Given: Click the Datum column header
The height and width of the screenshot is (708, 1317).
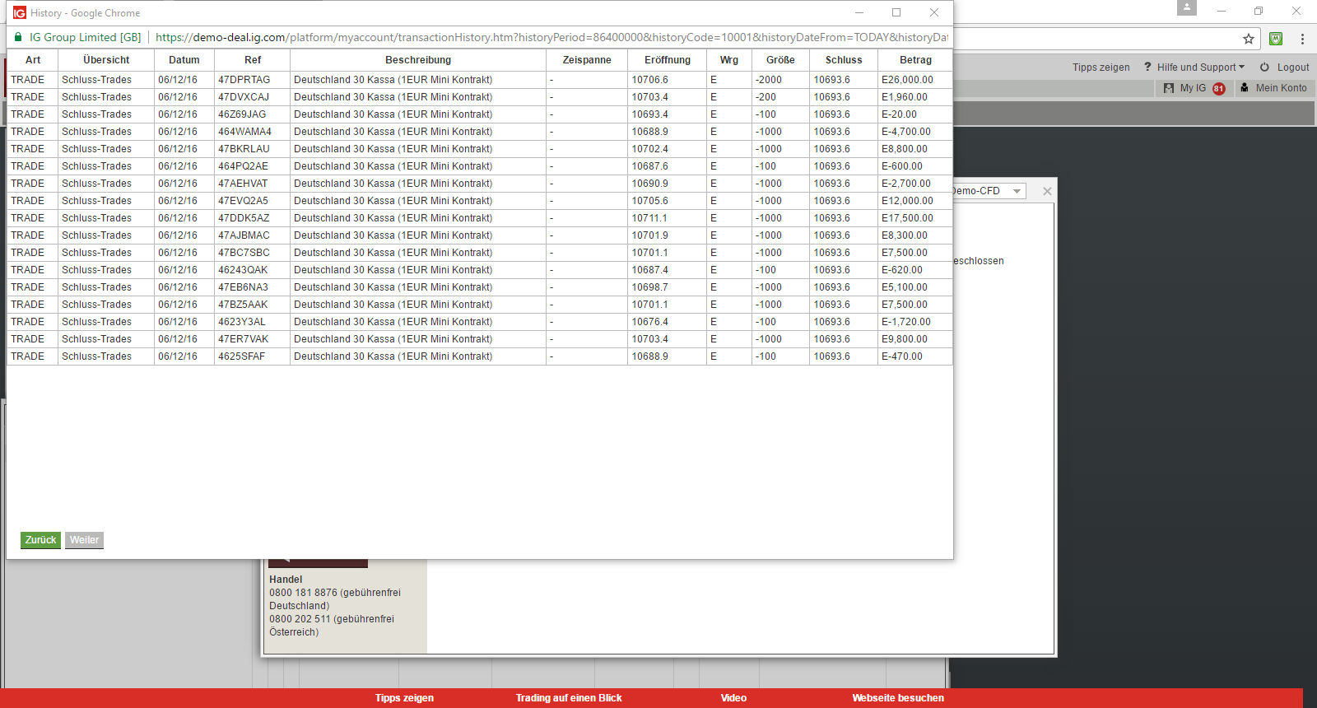Looking at the screenshot, I should pyautogui.click(x=184, y=60).
